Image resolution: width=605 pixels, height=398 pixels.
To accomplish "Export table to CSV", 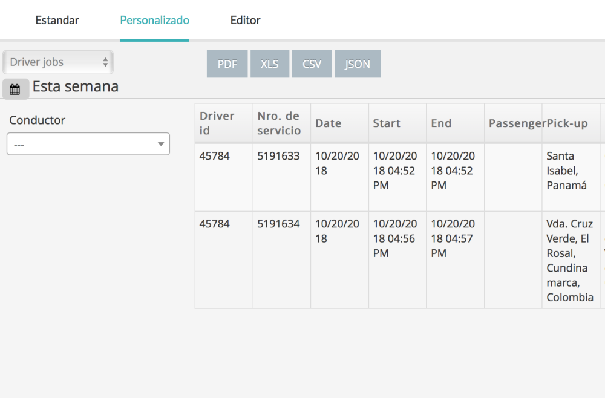I will coord(312,64).
